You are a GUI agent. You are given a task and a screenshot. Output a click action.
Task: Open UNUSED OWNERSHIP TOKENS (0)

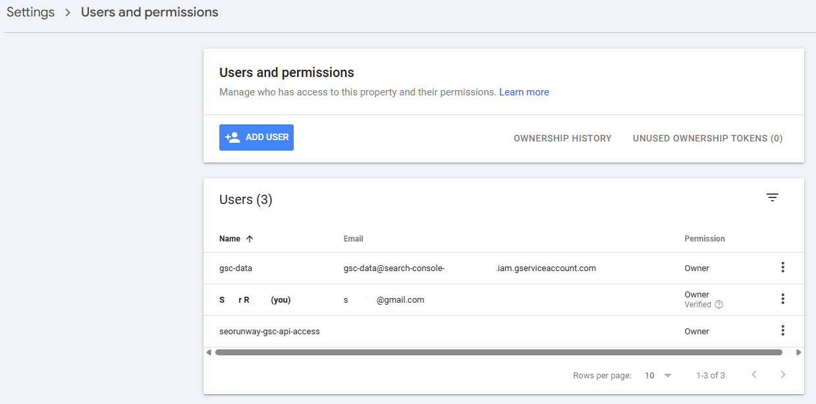[707, 138]
